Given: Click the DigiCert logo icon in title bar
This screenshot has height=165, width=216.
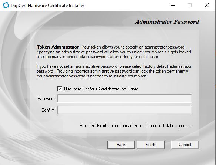Looking at the screenshot, I should tap(6, 5).
